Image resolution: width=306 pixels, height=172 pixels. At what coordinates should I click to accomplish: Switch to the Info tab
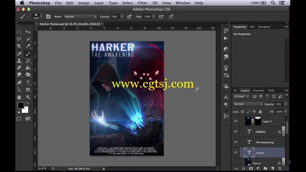[x=252, y=27]
